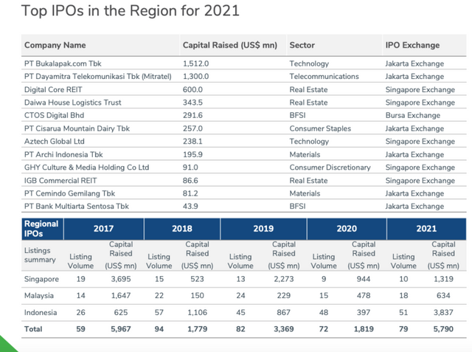The width and height of the screenshot is (472, 352).
Task: Click the Company Name column header
Action: (55, 45)
